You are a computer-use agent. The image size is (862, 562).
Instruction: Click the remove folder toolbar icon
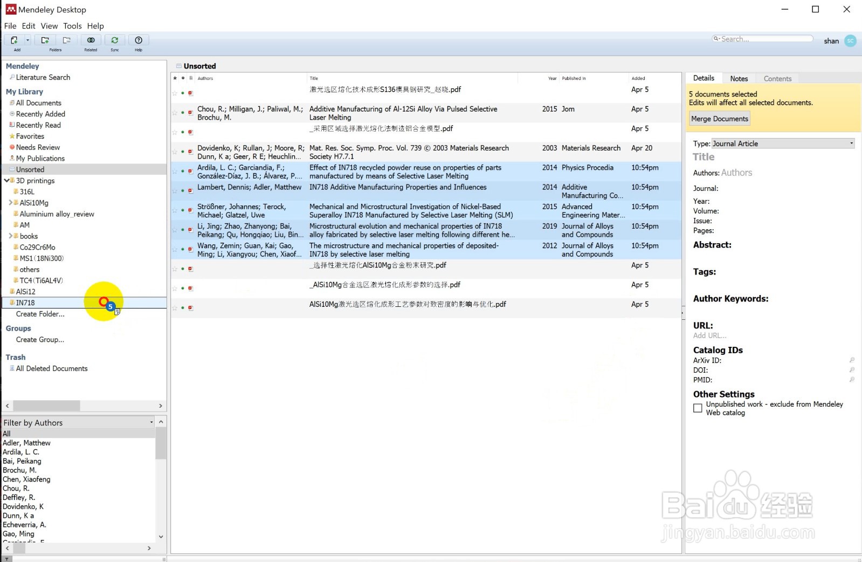pyautogui.click(x=67, y=40)
